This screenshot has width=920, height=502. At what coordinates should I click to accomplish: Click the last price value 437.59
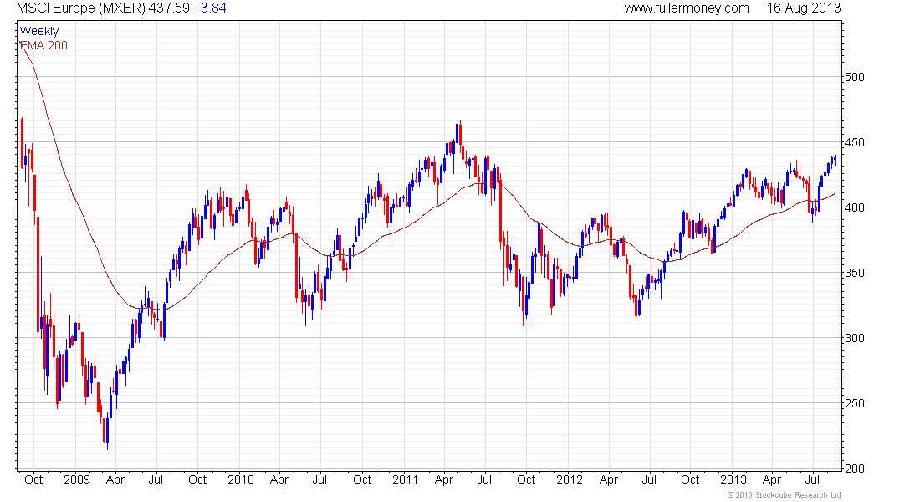169,8
